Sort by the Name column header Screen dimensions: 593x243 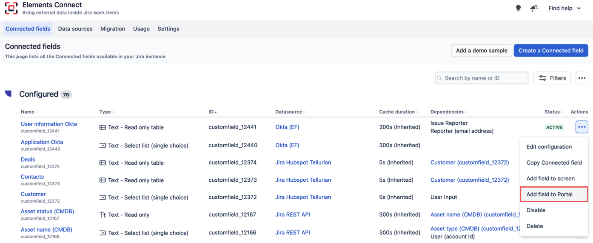pyautogui.click(x=29, y=112)
